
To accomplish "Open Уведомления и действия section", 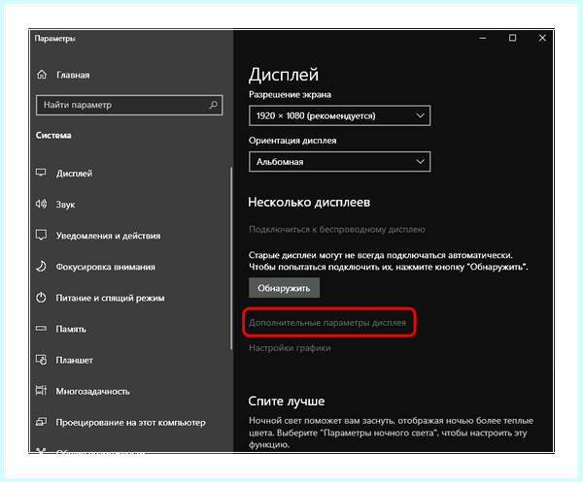I will tap(108, 236).
